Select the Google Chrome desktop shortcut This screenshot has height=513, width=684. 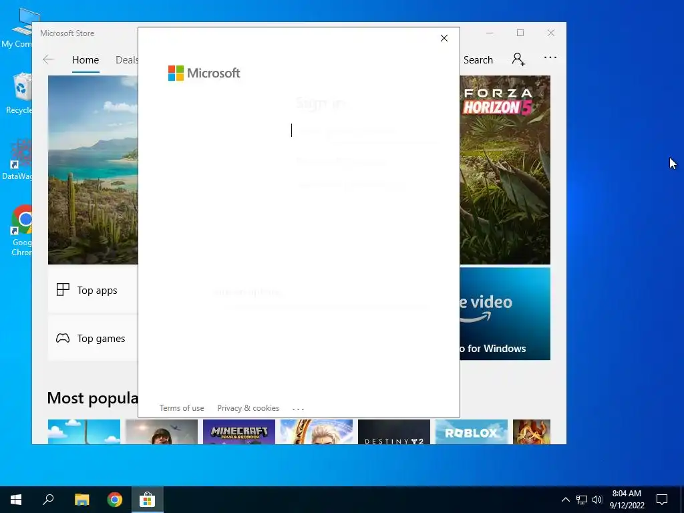click(x=21, y=230)
